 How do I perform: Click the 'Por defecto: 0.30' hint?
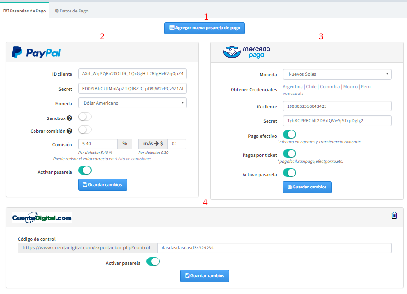pos(153,153)
